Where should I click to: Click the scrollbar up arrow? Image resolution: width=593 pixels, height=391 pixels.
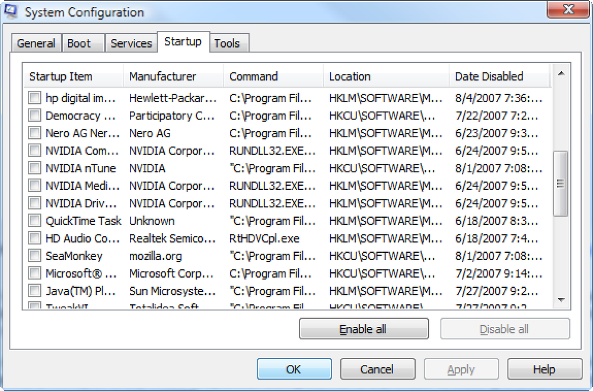click(x=561, y=74)
